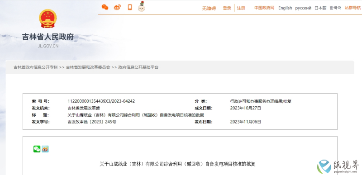Image resolution: width=362 pixels, height=175 pixels.
Task: Open the 无障碍 accessibility link
Action: (x=209, y=8)
